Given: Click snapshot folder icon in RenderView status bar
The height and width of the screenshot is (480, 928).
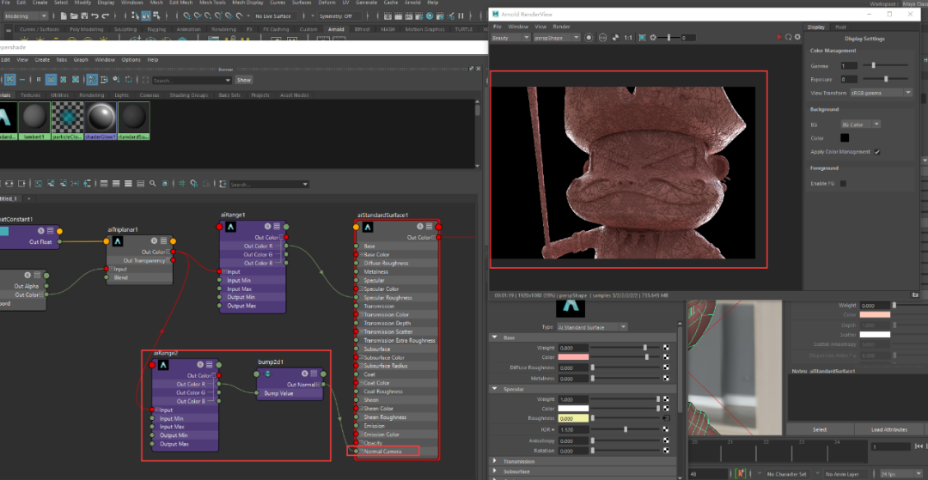Looking at the screenshot, I should [x=916, y=295].
